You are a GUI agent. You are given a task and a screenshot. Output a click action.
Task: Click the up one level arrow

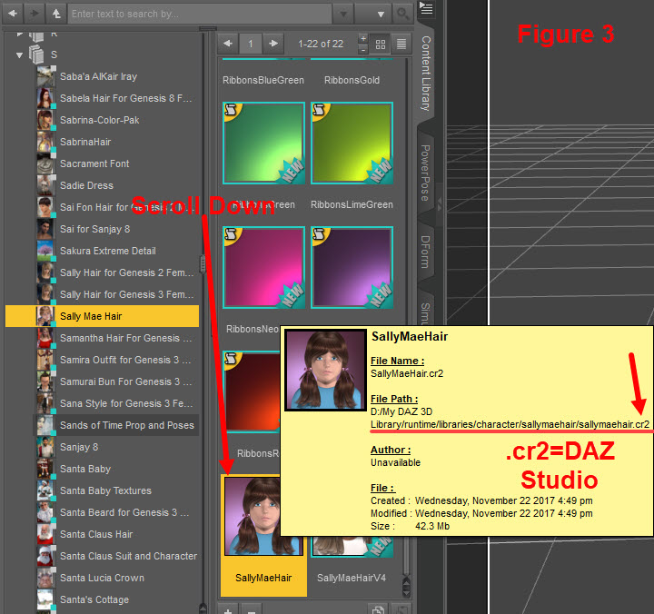tap(56, 14)
